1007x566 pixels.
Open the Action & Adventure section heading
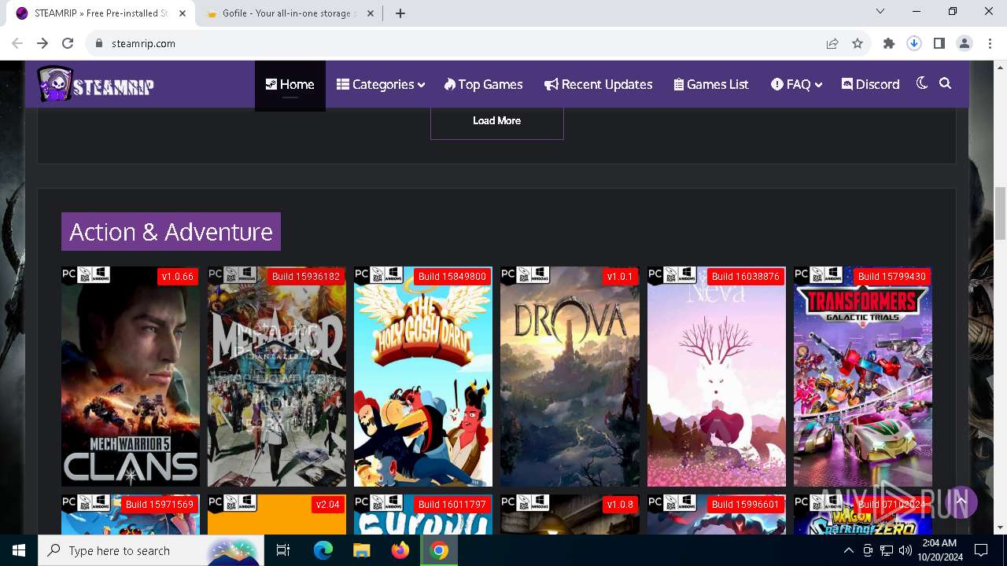click(x=171, y=231)
